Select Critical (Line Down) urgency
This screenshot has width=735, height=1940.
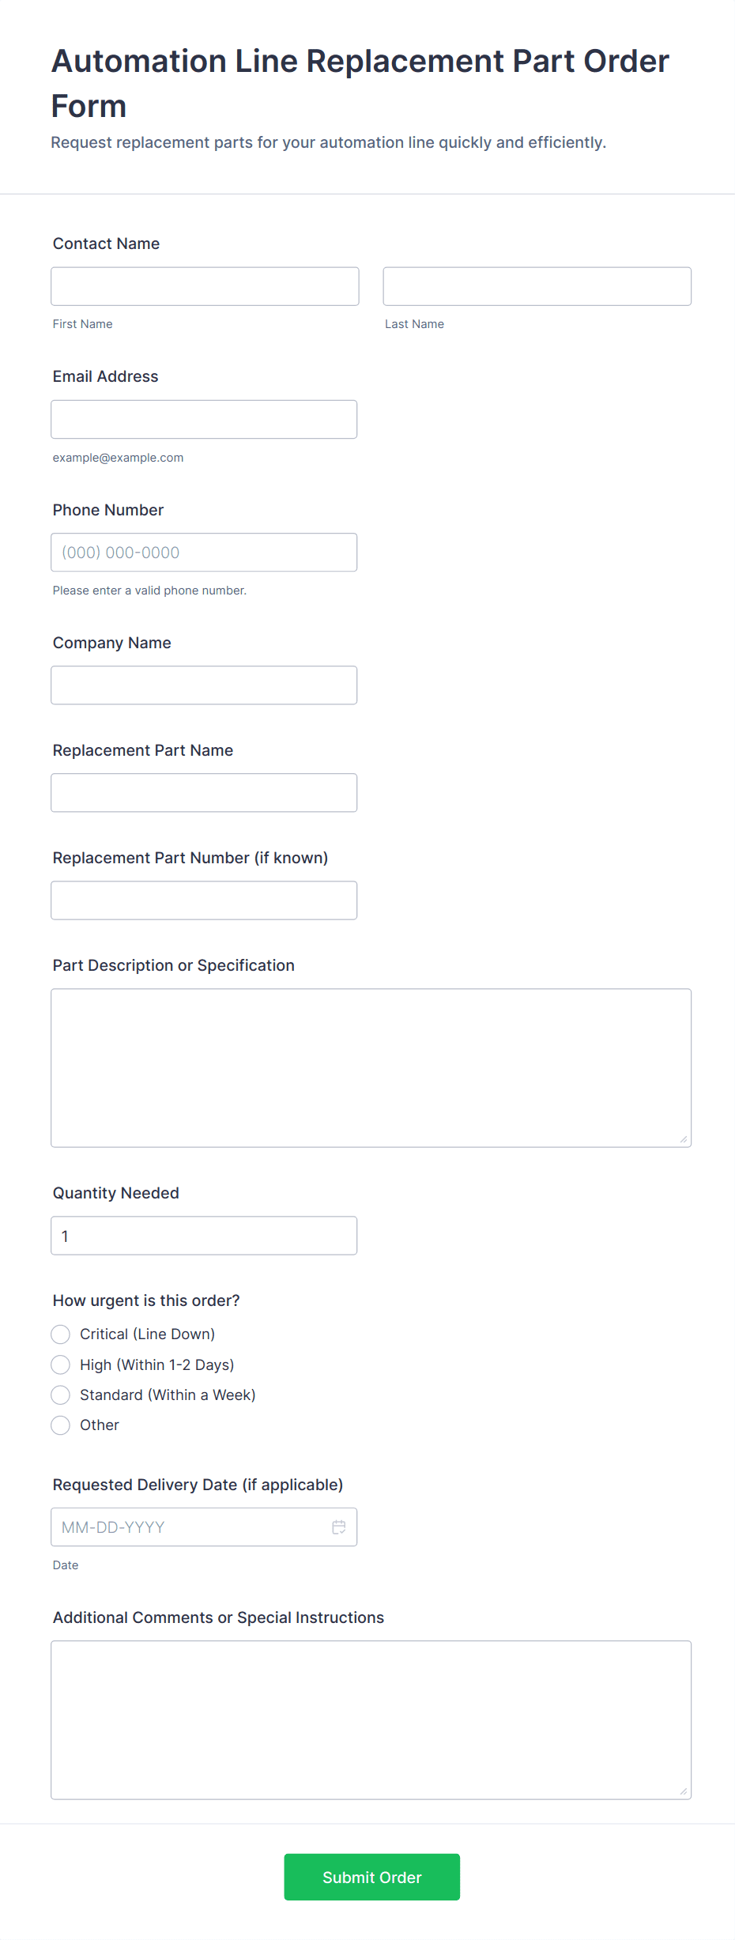click(60, 1334)
